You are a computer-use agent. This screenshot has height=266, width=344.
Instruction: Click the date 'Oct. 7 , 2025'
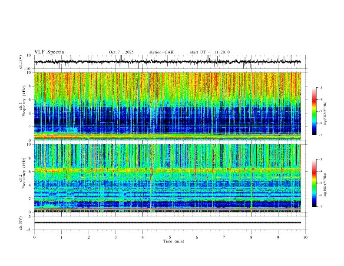121,52
